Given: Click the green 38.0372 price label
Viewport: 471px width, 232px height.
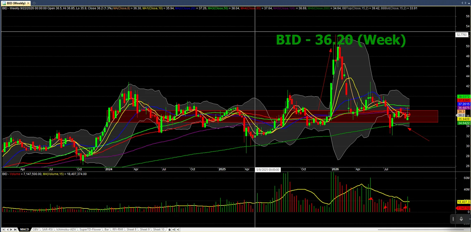Looking at the screenshot, I should [x=464, y=97].
